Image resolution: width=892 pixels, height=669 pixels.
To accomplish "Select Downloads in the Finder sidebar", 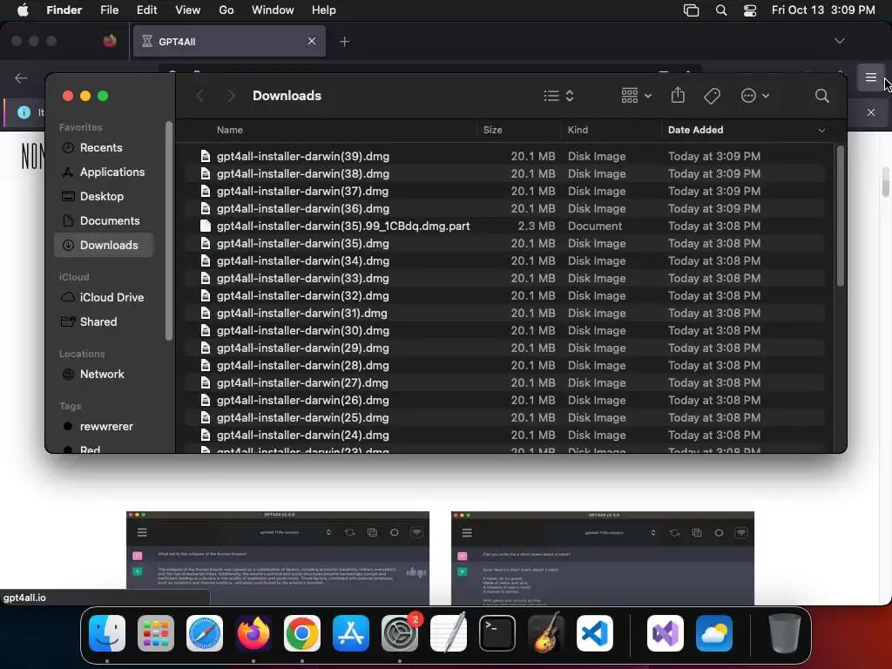I will [105, 245].
